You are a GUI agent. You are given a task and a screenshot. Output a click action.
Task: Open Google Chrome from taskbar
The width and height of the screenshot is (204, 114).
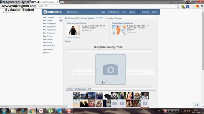(x=32, y=111)
